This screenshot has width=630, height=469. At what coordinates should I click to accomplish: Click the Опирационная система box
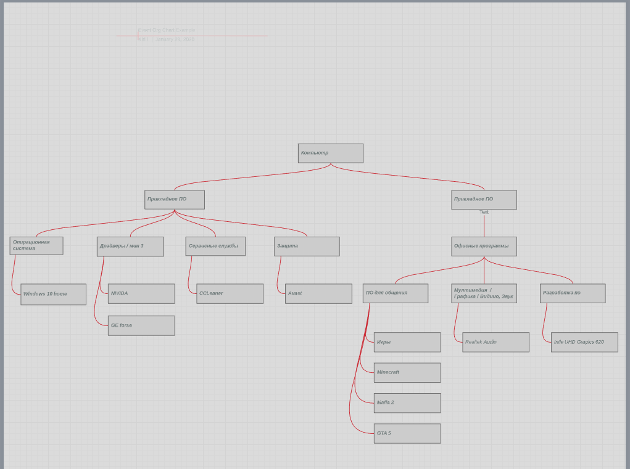36,246
